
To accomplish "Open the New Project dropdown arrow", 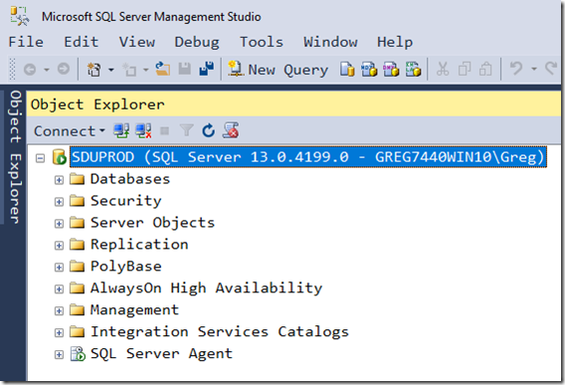I will [111, 70].
